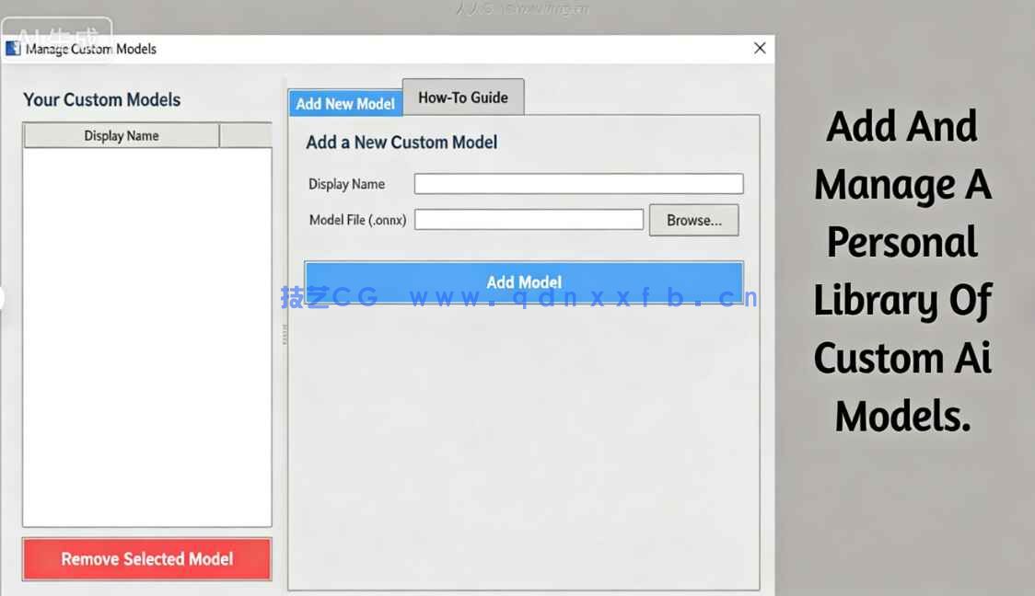Click Remove Selected Model

point(146,558)
